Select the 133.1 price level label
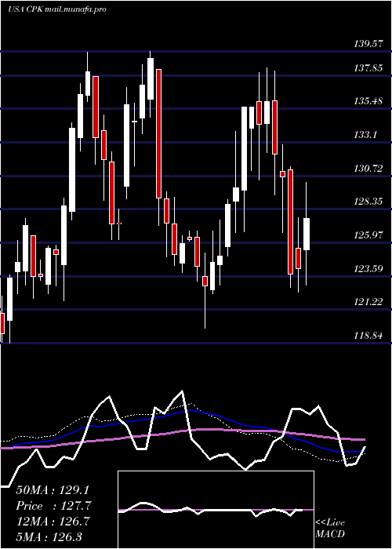The image size is (392, 549). (x=365, y=135)
